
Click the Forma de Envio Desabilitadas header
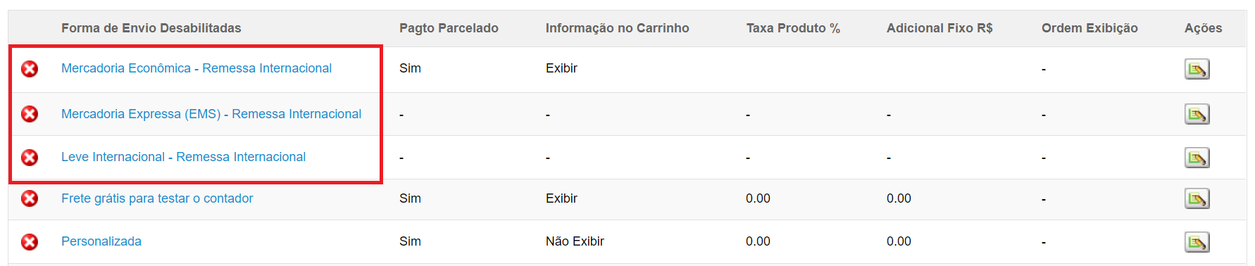[x=151, y=28]
